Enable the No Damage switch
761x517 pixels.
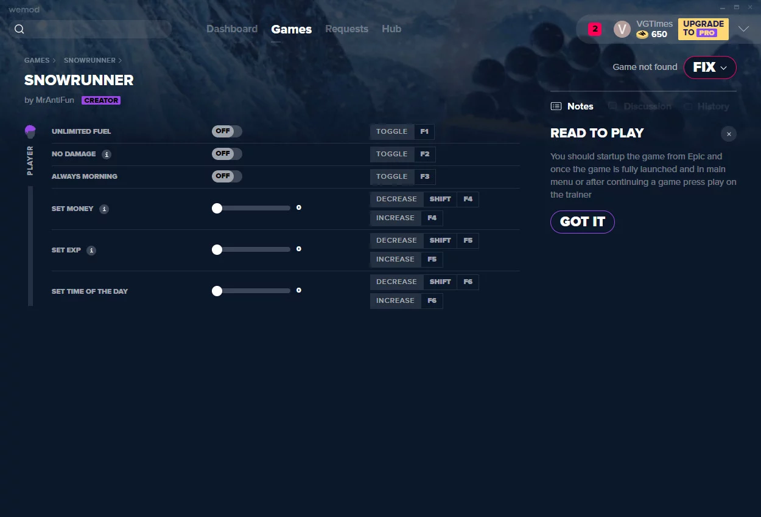(x=227, y=154)
